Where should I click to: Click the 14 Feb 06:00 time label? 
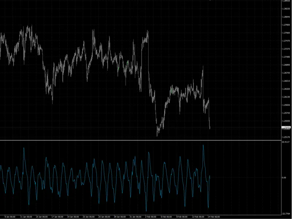tap(214, 217)
